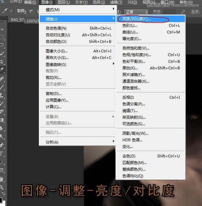Select the Brush tool

pos(2,87)
